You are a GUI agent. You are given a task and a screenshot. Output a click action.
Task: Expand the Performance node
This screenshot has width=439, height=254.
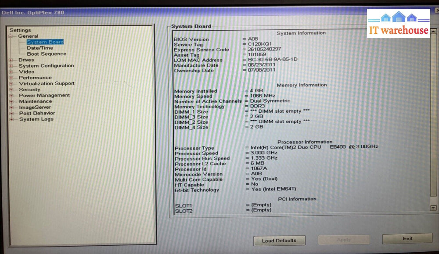11,78
